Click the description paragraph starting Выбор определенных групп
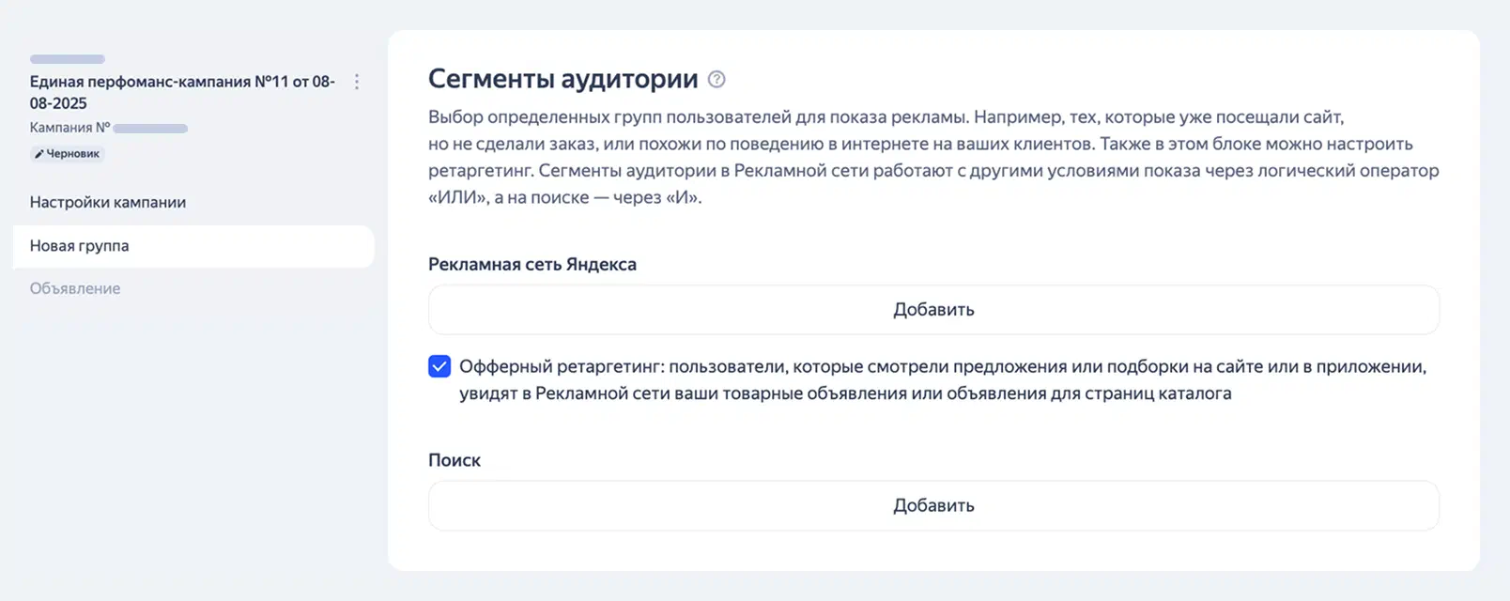This screenshot has height=601, width=1510. (x=933, y=157)
